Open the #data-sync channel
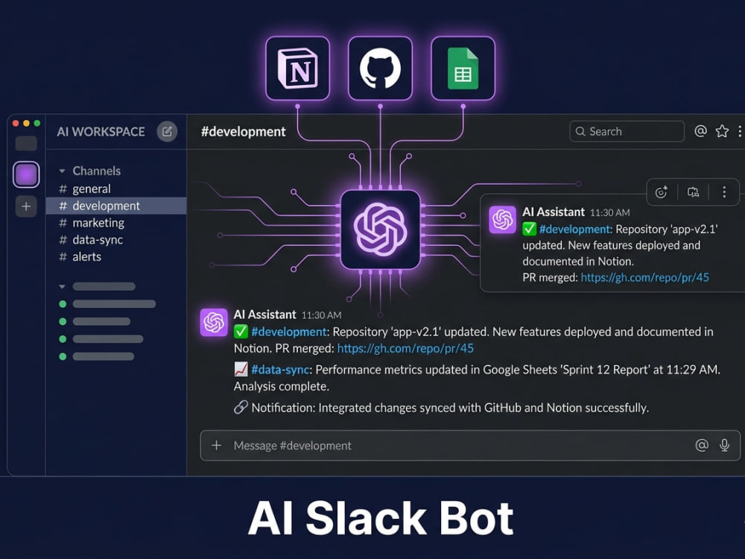The height and width of the screenshot is (559, 745). click(116, 240)
